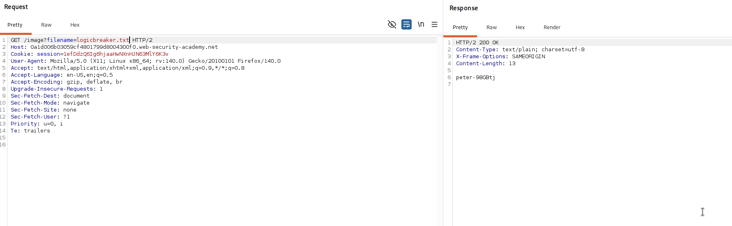Click the Request panel title
The image size is (732, 226).
[16, 7]
